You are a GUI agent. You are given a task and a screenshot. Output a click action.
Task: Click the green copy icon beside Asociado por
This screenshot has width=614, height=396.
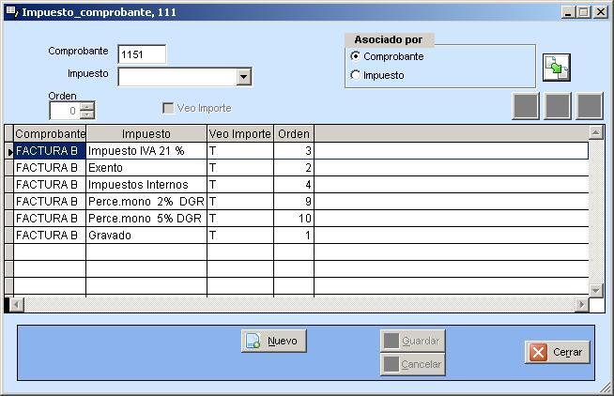click(557, 67)
